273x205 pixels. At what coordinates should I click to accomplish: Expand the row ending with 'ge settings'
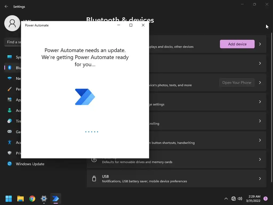tap(260, 102)
